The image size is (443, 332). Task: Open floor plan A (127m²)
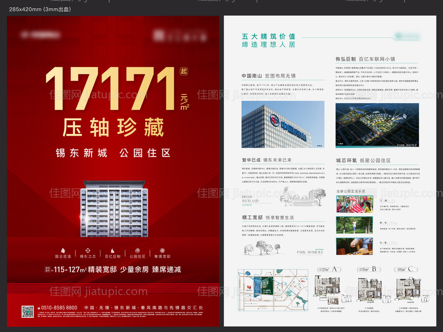(329, 289)
